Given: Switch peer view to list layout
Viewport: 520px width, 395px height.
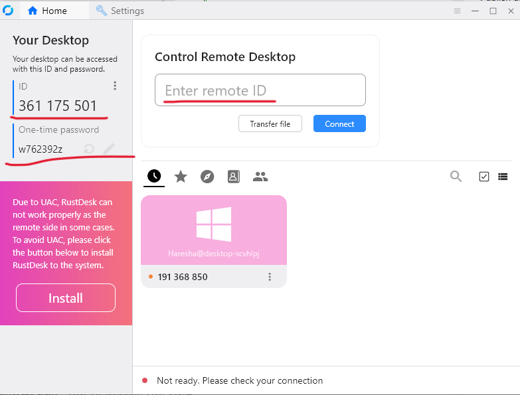Looking at the screenshot, I should (503, 177).
